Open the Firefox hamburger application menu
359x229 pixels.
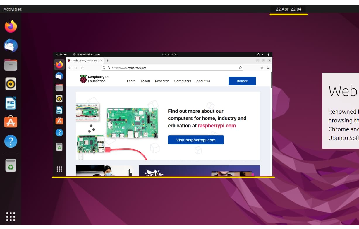[x=268, y=68]
